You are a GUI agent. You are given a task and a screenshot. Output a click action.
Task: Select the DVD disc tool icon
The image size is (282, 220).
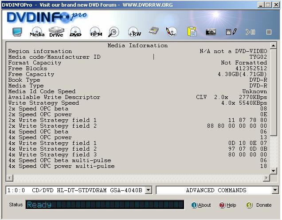coord(75,32)
